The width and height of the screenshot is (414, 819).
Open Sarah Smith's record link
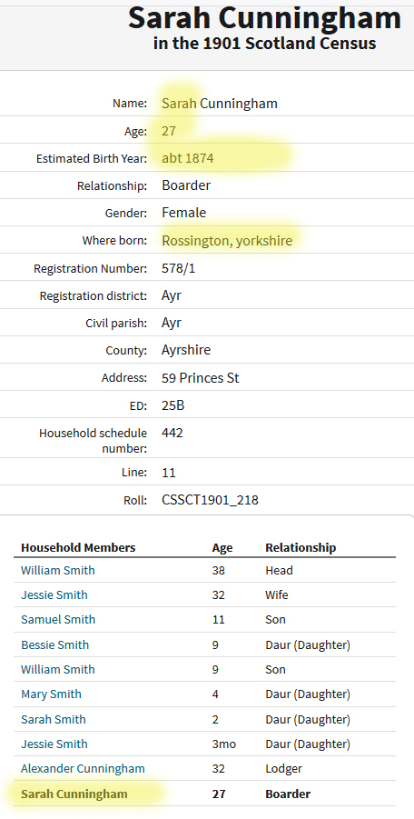click(x=54, y=719)
